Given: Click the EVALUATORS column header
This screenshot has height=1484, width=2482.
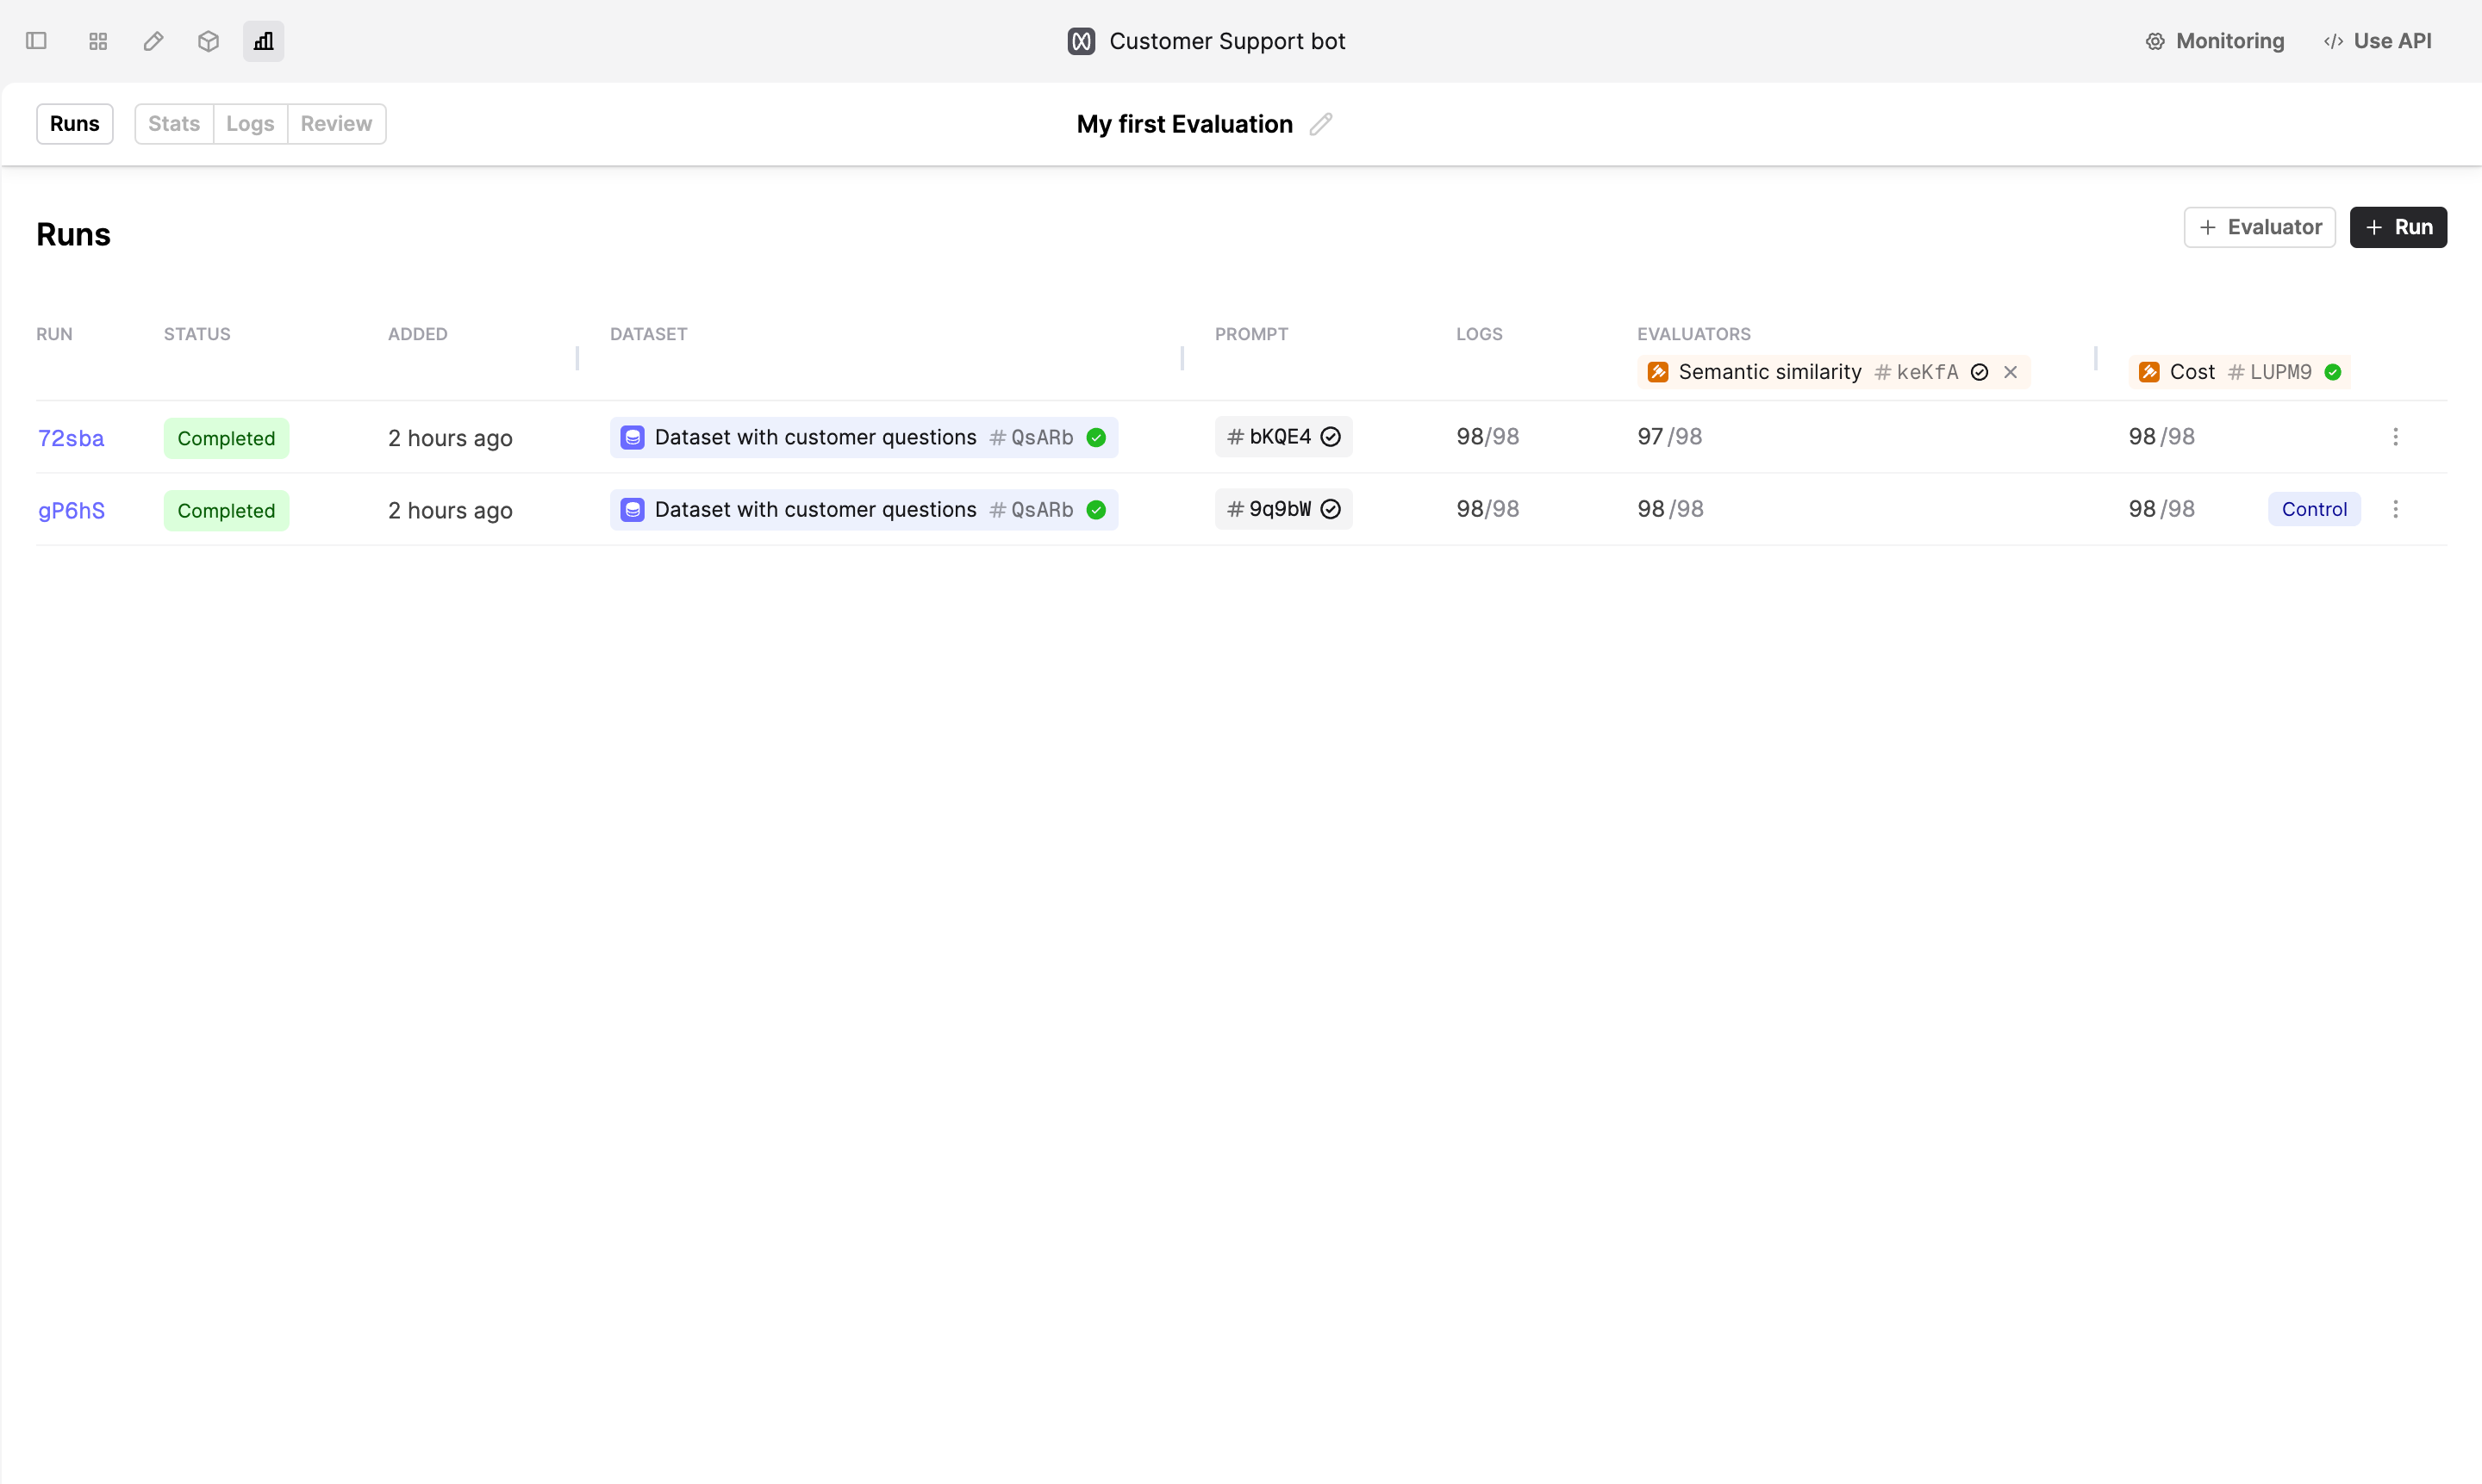Looking at the screenshot, I should click(1693, 334).
